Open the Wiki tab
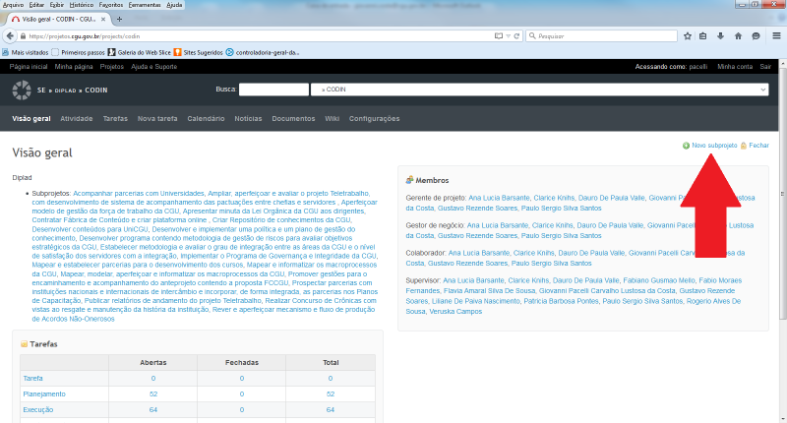 coord(332,118)
